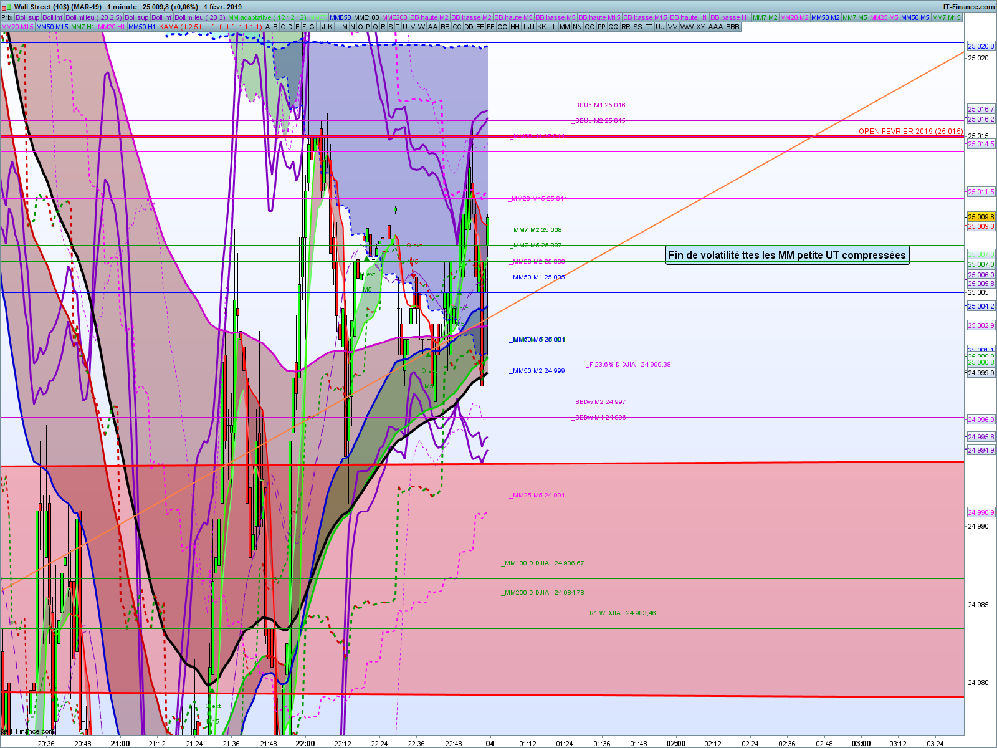Select the XX label button
Image resolution: width=997 pixels, height=748 pixels.
click(x=701, y=27)
